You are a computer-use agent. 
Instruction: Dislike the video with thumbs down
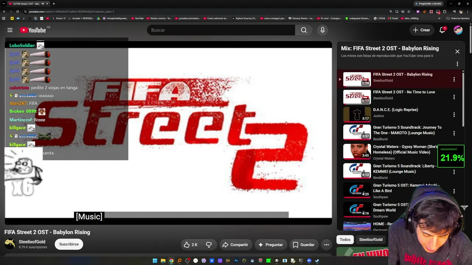(209, 245)
